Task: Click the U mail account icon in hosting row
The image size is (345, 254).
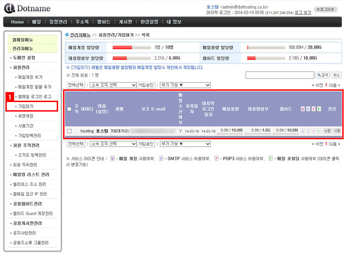Action: click(x=303, y=131)
